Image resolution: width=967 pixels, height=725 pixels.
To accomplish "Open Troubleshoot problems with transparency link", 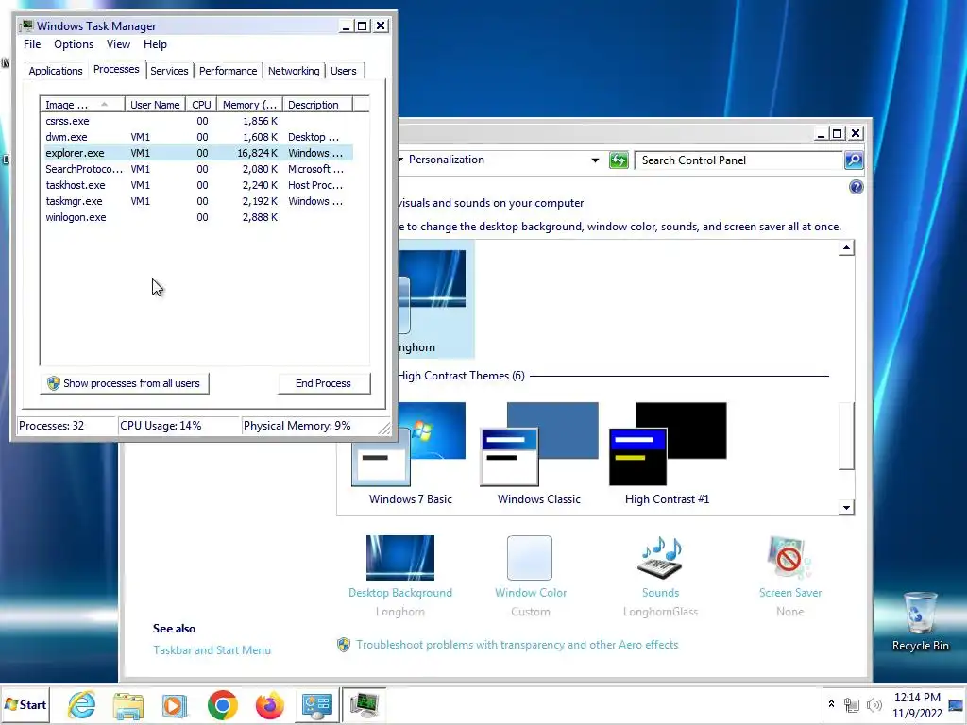I will point(517,645).
